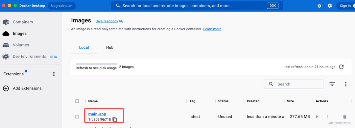Switch to the Local tab
This screenshot has height=128, width=355.
(84, 48)
